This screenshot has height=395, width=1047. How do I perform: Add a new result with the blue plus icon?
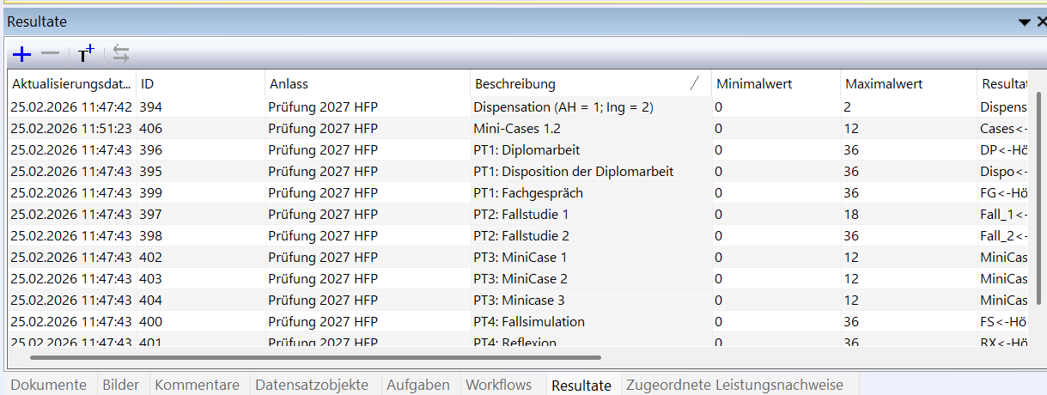[22, 55]
